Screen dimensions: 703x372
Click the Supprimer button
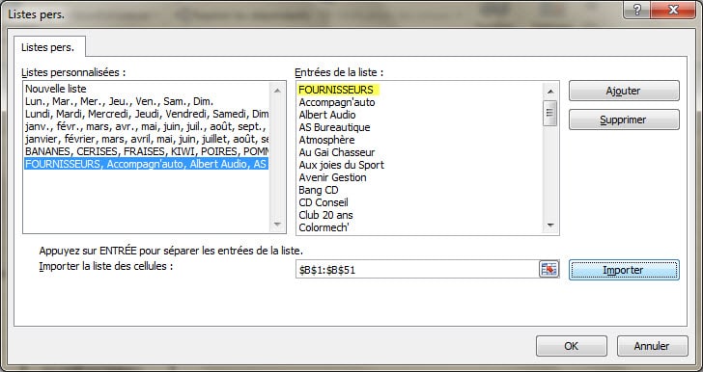pos(624,120)
